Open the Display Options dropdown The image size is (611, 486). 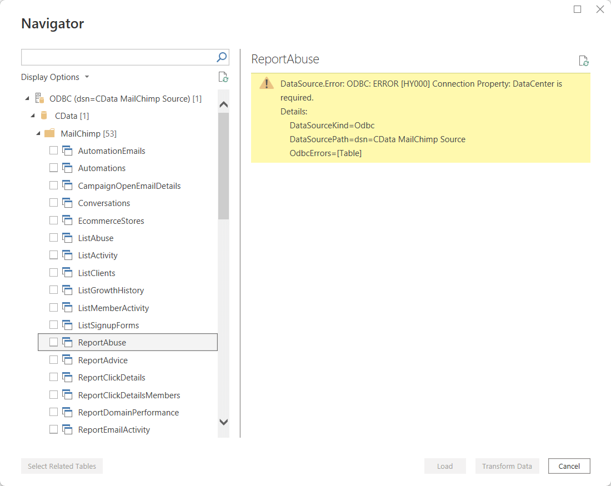[x=55, y=77]
